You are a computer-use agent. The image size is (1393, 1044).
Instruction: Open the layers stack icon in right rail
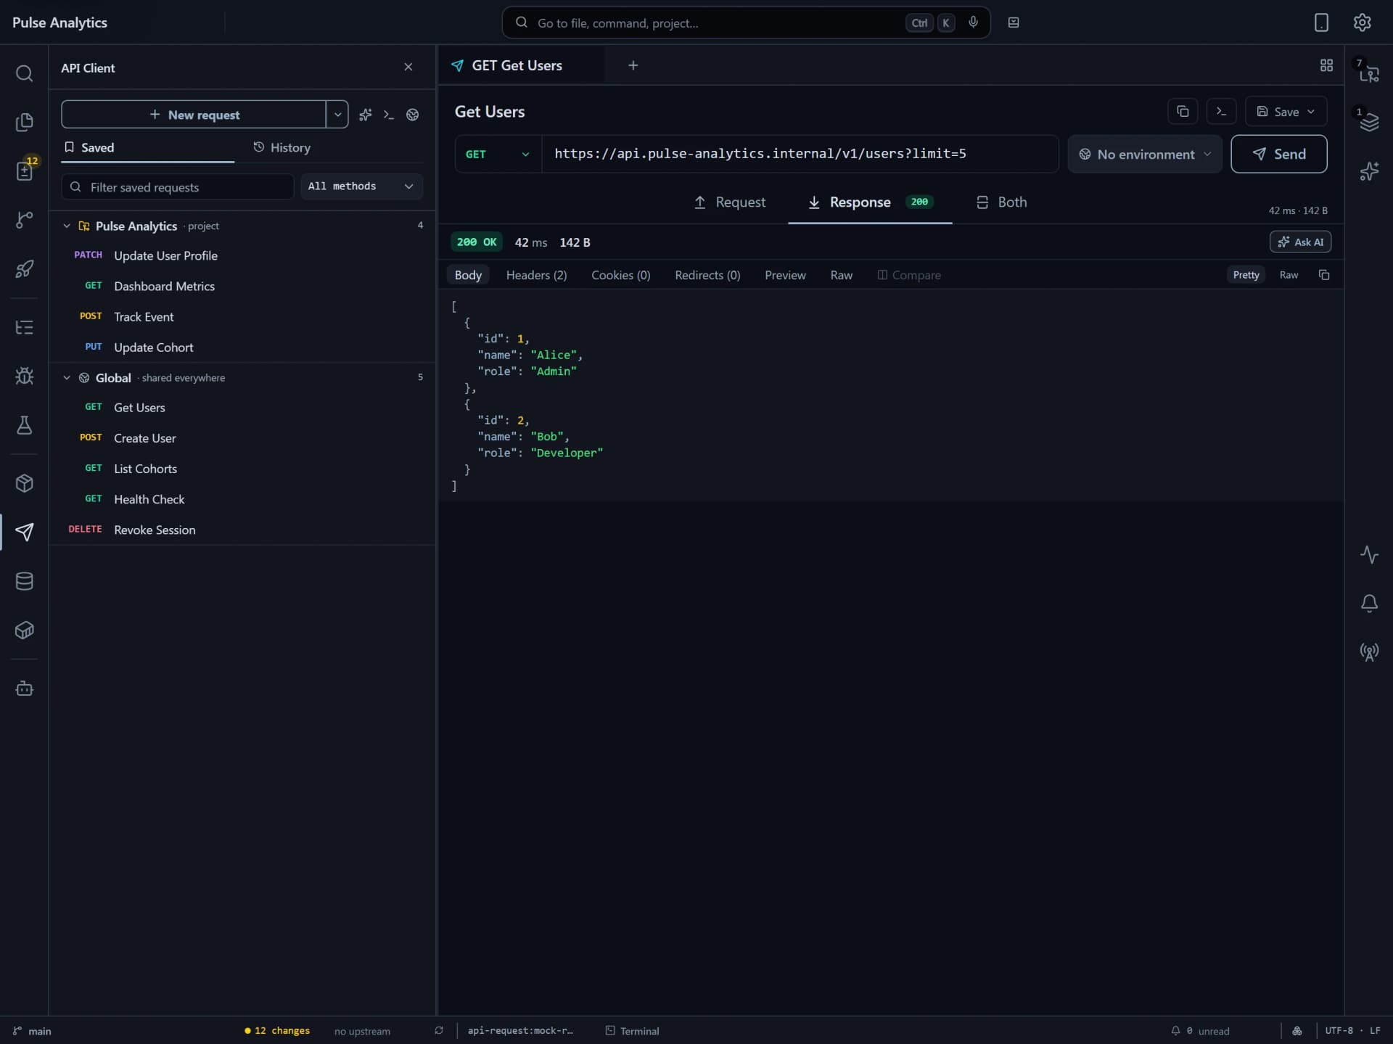1369,122
